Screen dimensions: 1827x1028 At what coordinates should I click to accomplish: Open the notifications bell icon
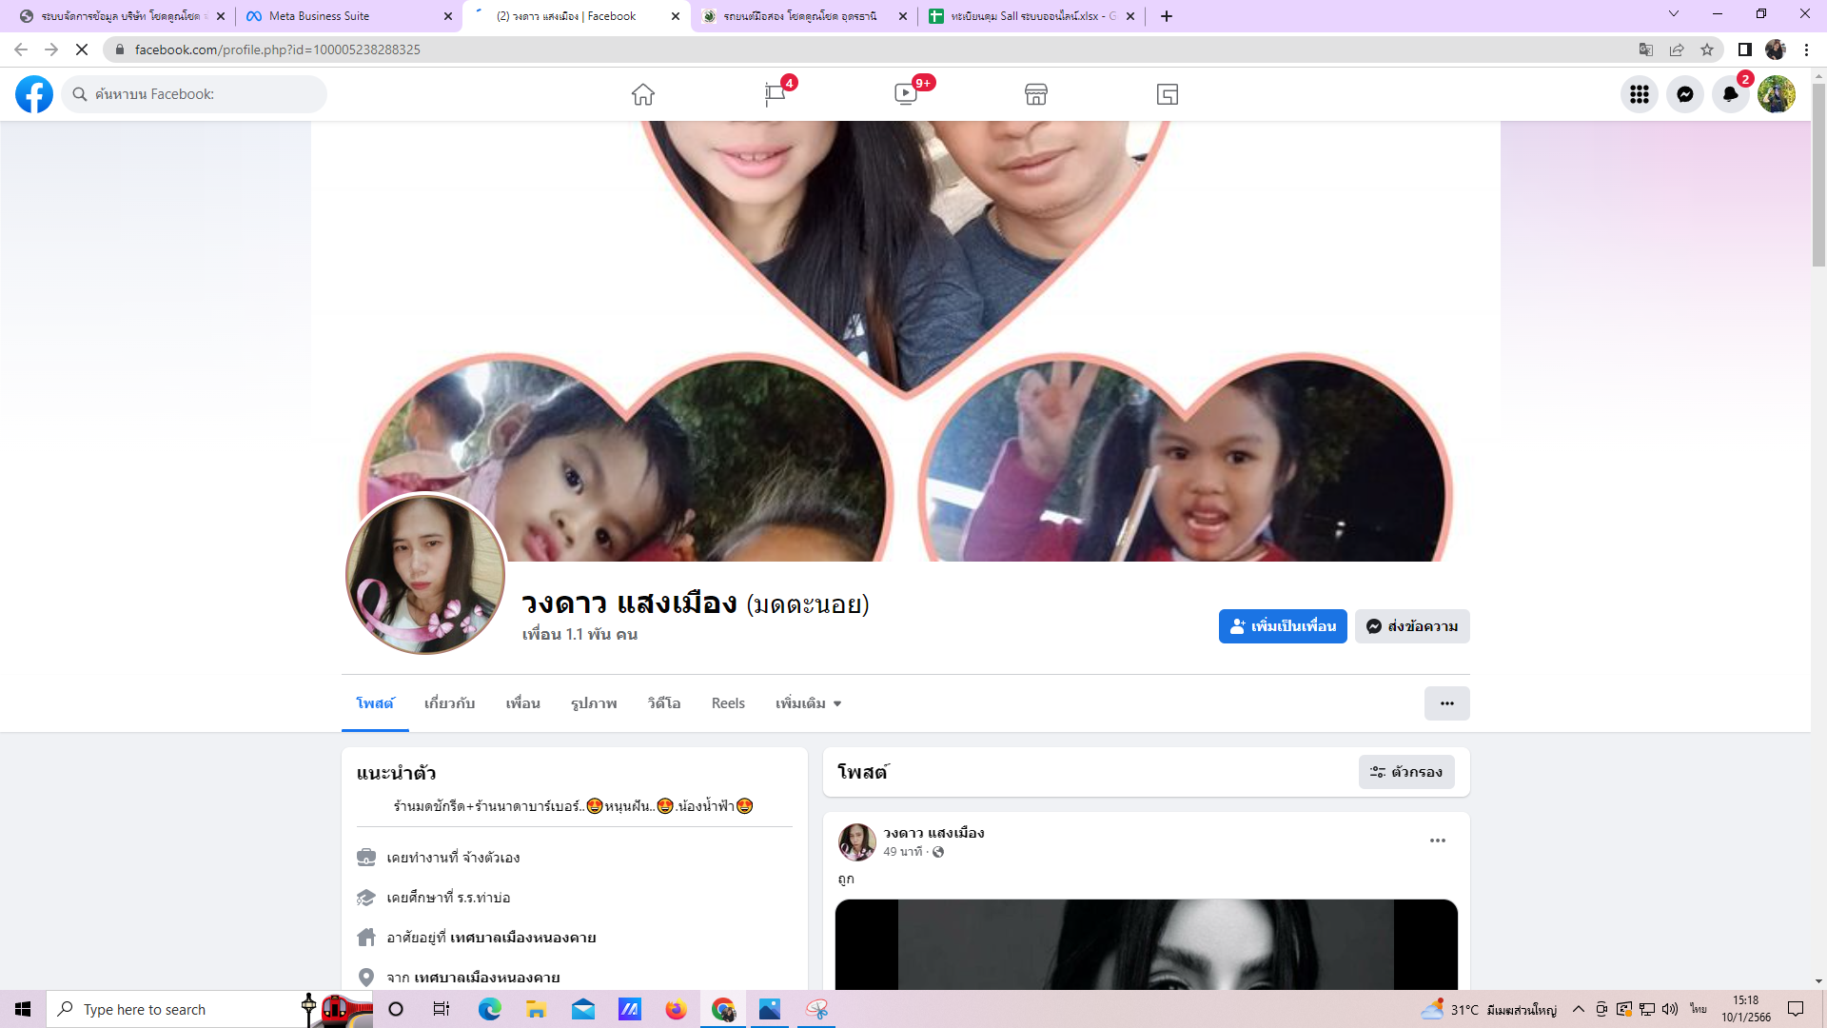click(x=1730, y=94)
